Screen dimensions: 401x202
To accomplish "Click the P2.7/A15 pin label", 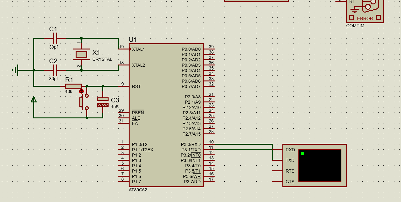I will tap(192, 134).
